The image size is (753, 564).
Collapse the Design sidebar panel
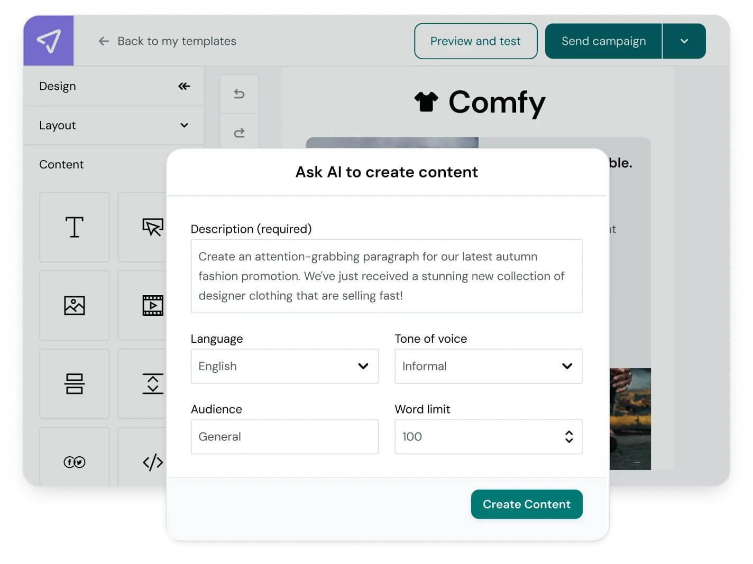184,86
